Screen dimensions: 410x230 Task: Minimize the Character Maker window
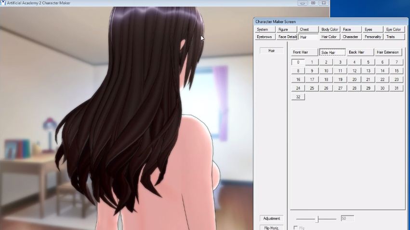[x=303, y=3]
